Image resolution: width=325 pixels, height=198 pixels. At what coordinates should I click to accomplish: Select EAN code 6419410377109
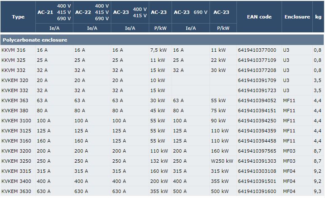click(x=257, y=60)
